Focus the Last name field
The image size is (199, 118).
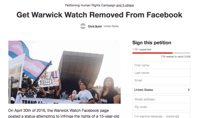161,73
